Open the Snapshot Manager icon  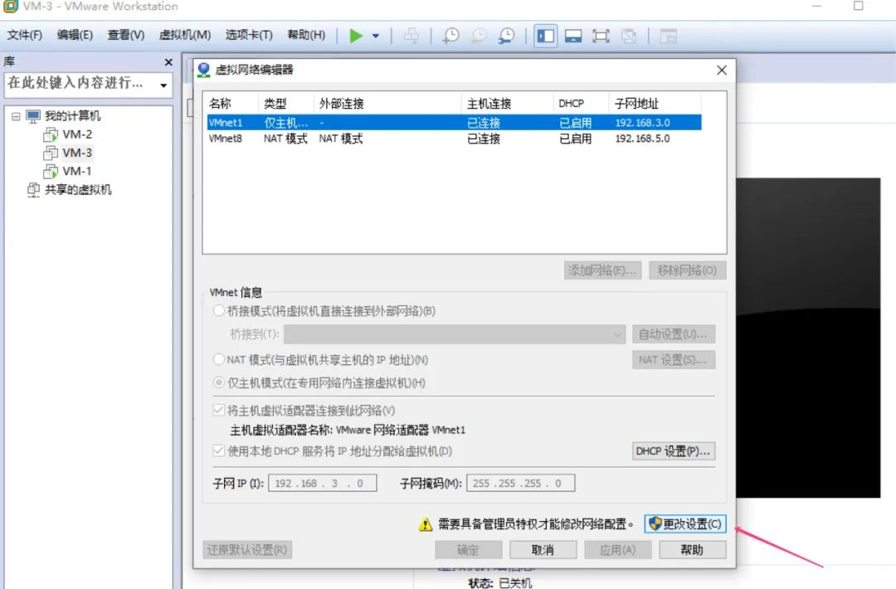(506, 36)
